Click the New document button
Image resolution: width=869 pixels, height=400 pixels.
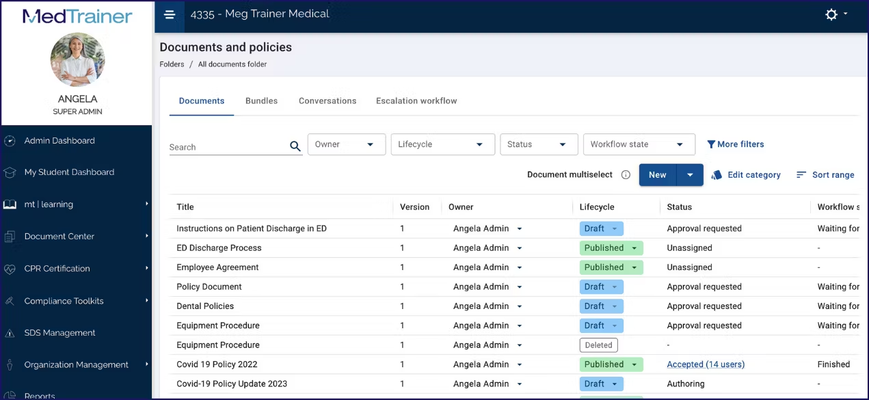[x=658, y=175]
